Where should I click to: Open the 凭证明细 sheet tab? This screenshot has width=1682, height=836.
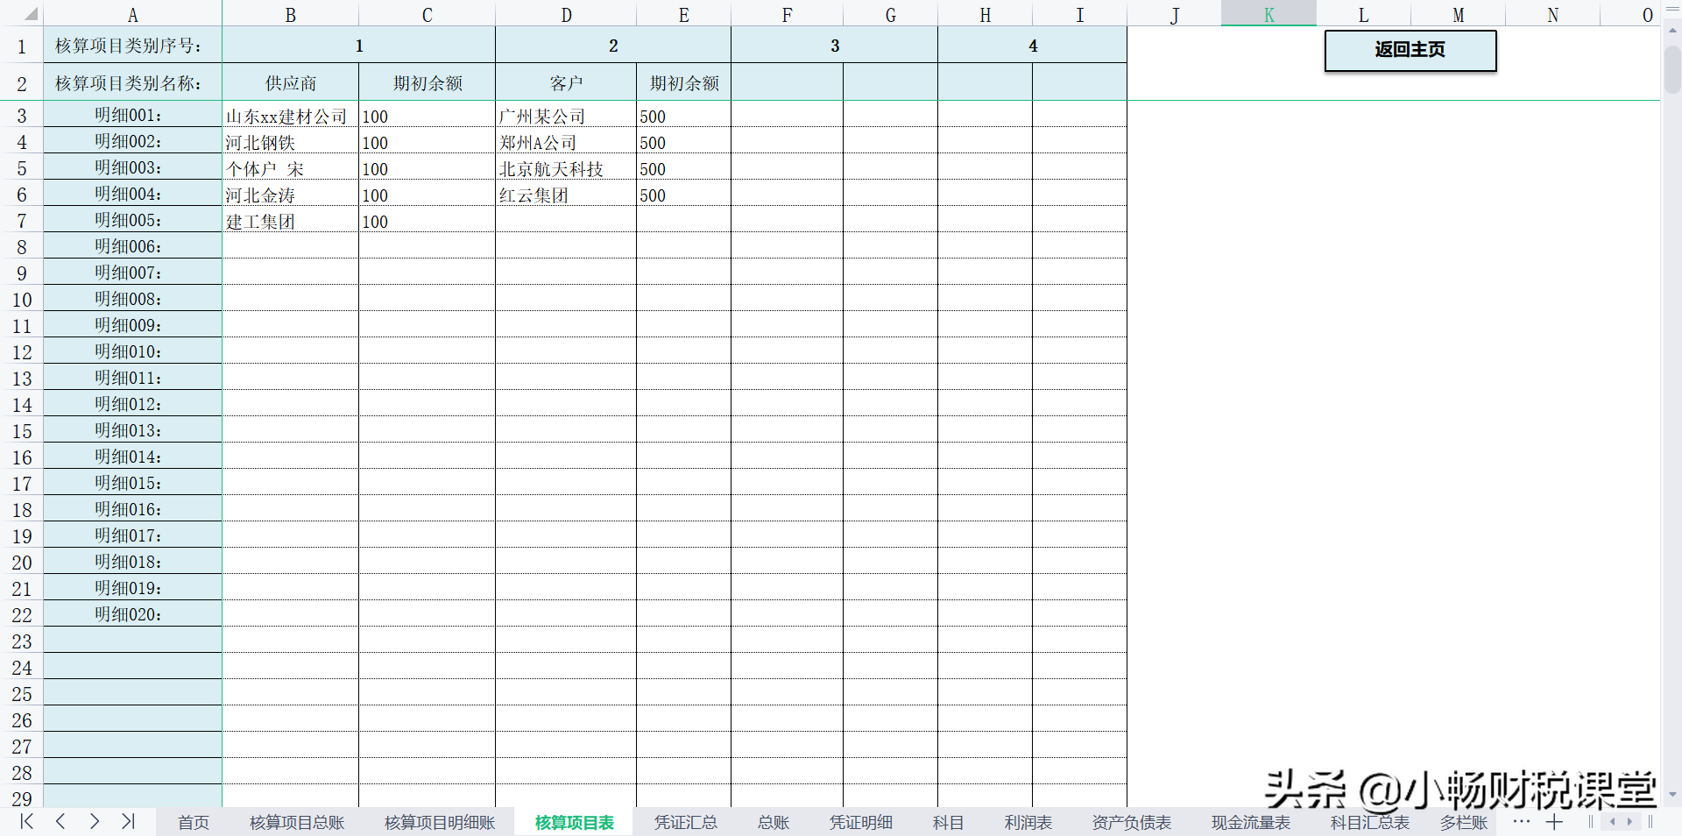(861, 823)
